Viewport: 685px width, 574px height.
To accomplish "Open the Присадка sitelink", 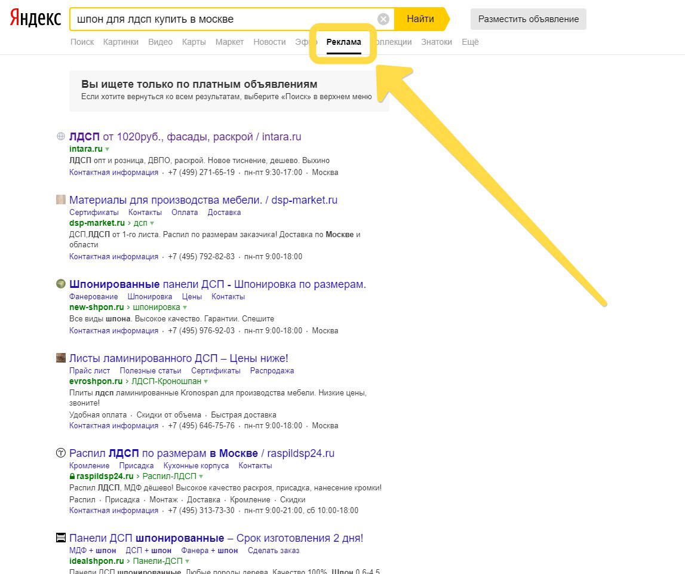I will pos(136,466).
